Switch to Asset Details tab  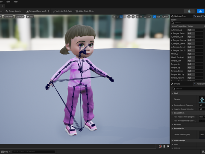point(199,84)
